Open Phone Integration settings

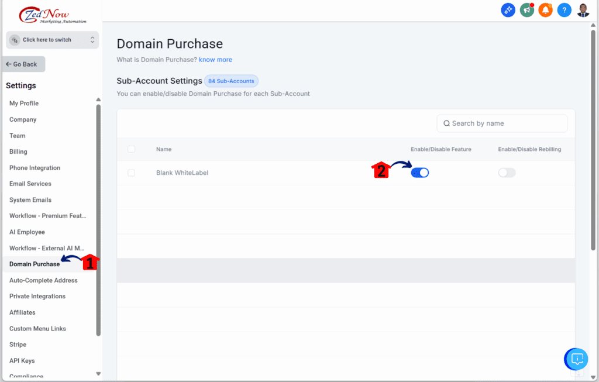35,168
